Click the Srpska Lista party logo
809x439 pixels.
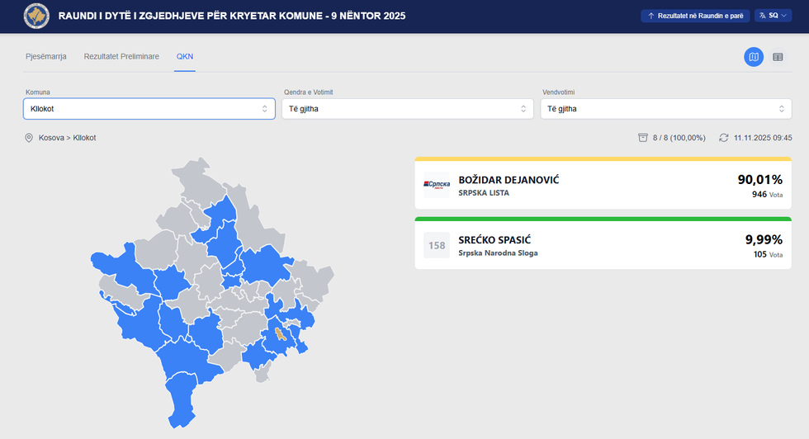[x=437, y=185]
